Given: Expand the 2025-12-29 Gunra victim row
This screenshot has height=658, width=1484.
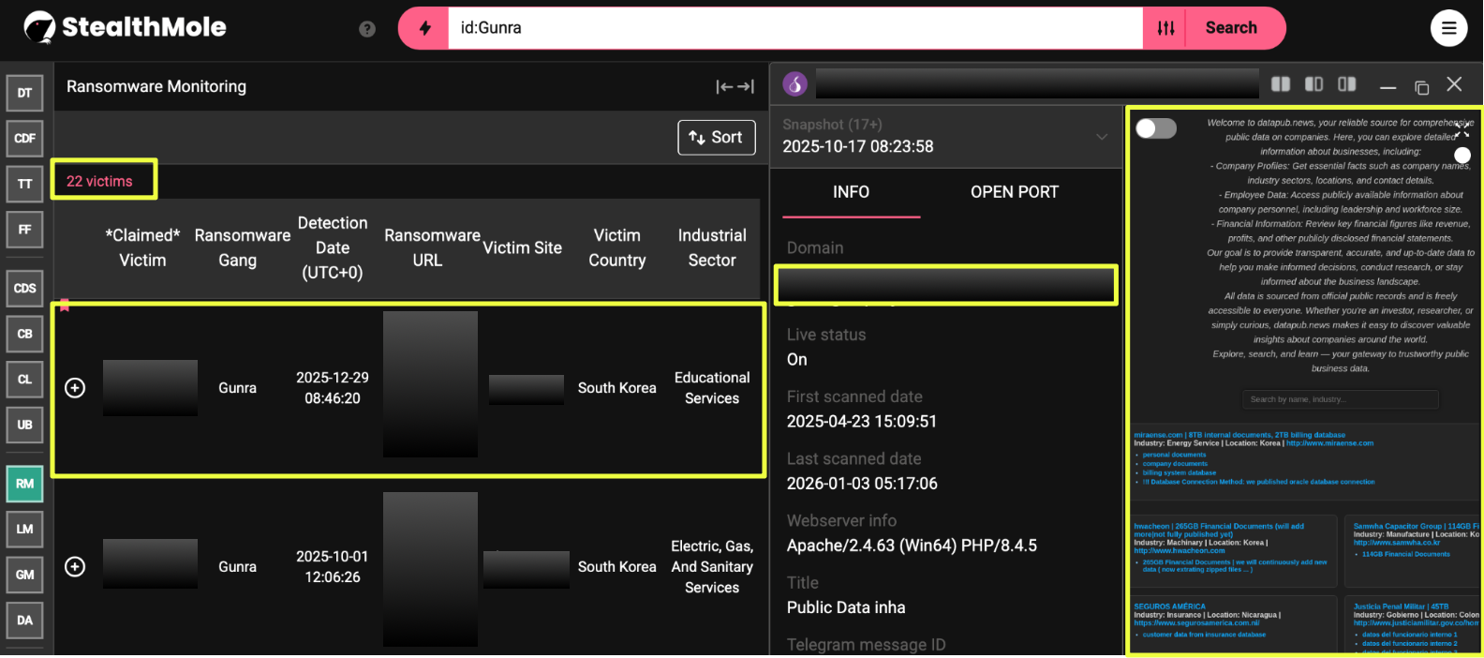Looking at the screenshot, I should pyautogui.click(x=75, y=388).
